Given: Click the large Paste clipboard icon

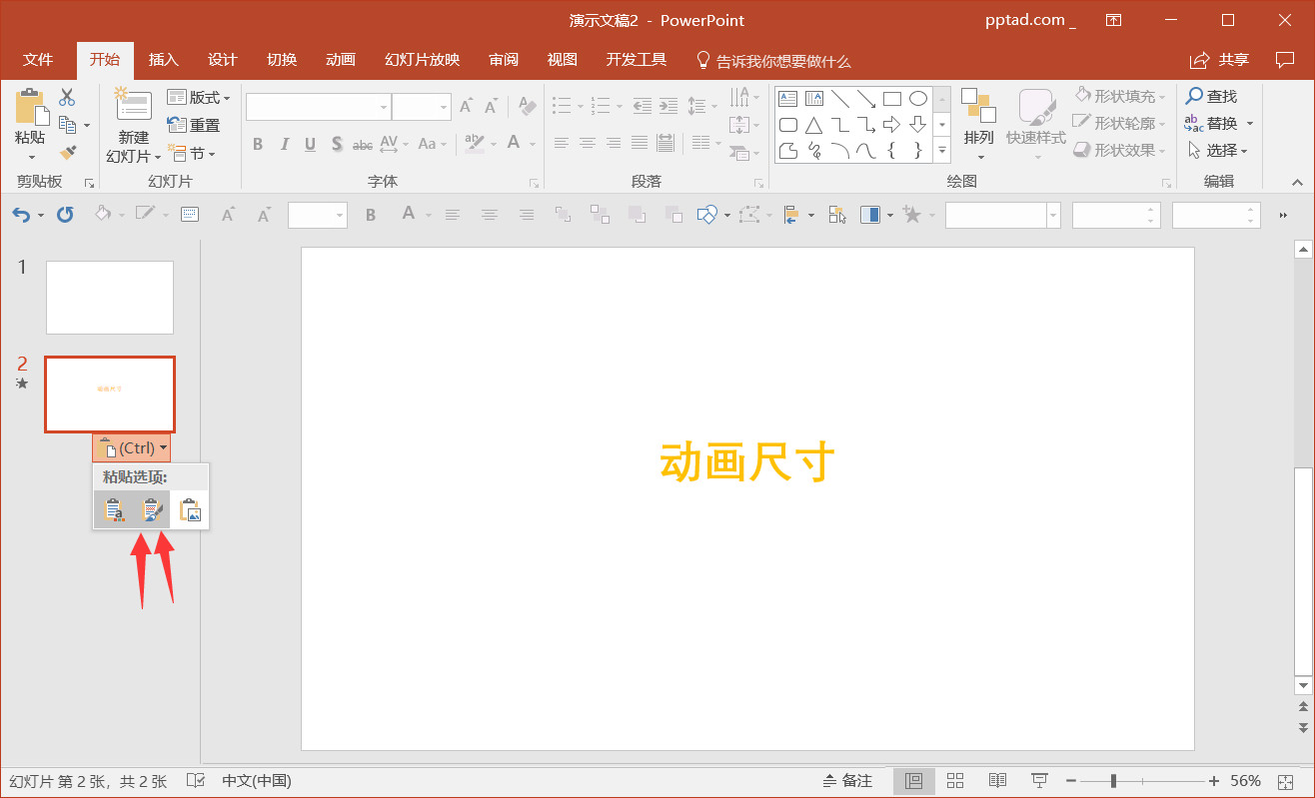Looking at the screenshot, I should 30,107.
